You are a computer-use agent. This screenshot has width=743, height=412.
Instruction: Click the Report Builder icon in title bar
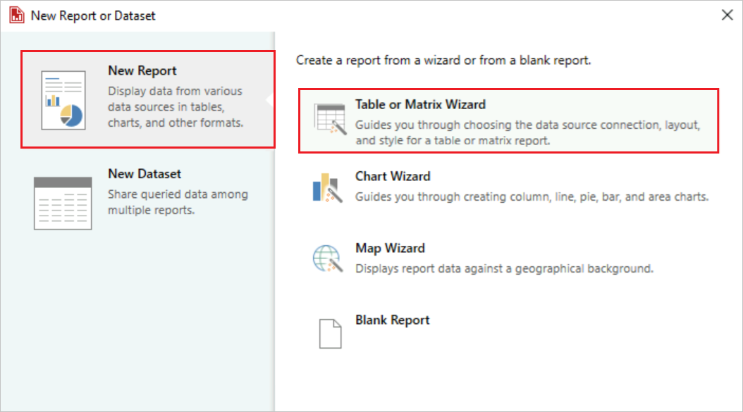16,14
